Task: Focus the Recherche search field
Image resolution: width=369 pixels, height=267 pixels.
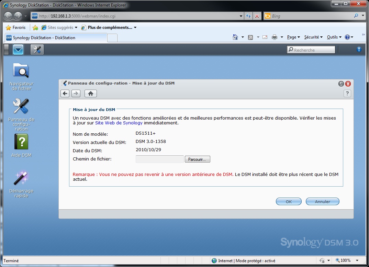Action: (x=311, y=50)
